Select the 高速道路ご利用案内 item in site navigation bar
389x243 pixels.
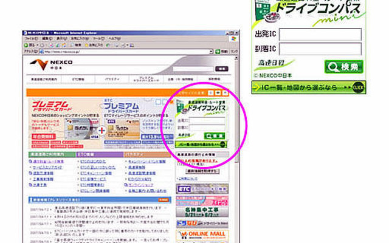click(x=44, y=80)
